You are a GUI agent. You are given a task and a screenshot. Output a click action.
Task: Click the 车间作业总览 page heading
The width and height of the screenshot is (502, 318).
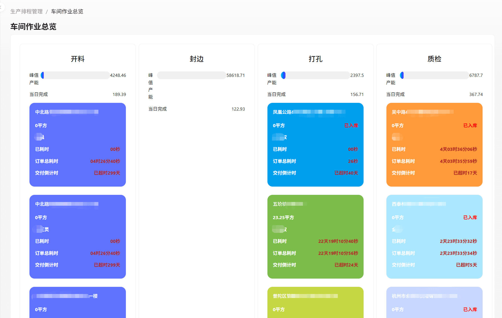click(33, 27)
